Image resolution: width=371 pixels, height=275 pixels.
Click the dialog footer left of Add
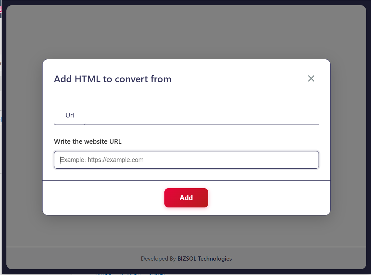102,198
